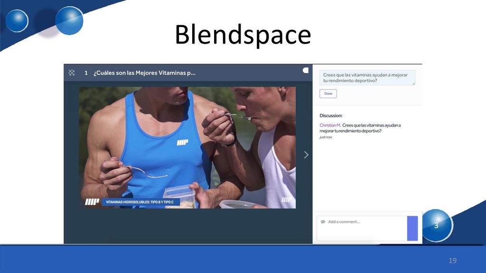The image size is (486, 273).
Task: Click in the Add a comment field
Action: pos(362,228)
